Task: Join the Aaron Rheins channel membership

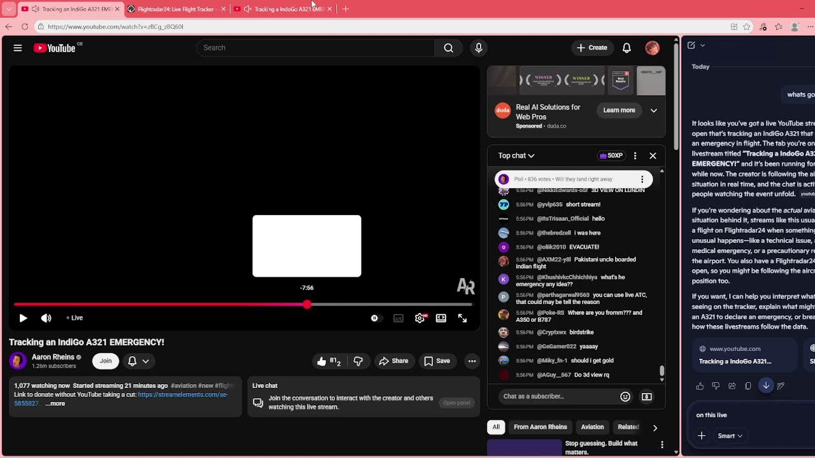Action: pos(106,361)
